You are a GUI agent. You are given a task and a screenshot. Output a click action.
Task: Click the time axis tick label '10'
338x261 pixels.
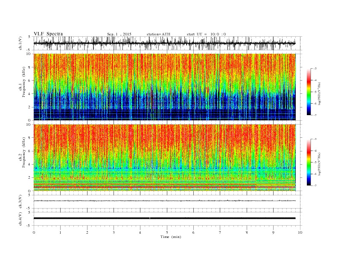tap(300, 232)
